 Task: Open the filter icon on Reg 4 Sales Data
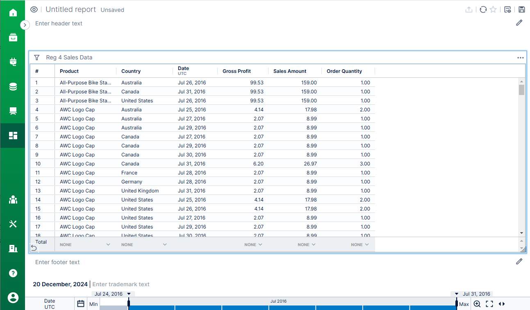point(37,57)
